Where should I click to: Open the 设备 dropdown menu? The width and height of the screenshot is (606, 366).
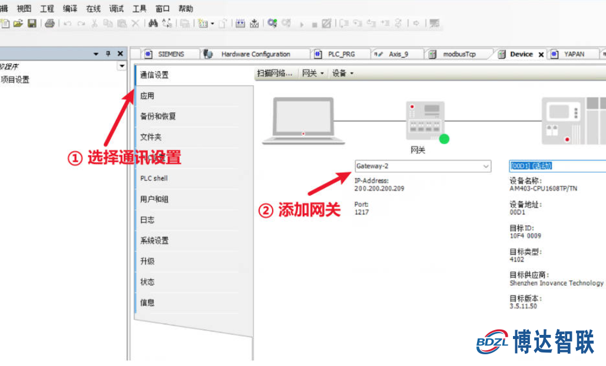(343, 73)
